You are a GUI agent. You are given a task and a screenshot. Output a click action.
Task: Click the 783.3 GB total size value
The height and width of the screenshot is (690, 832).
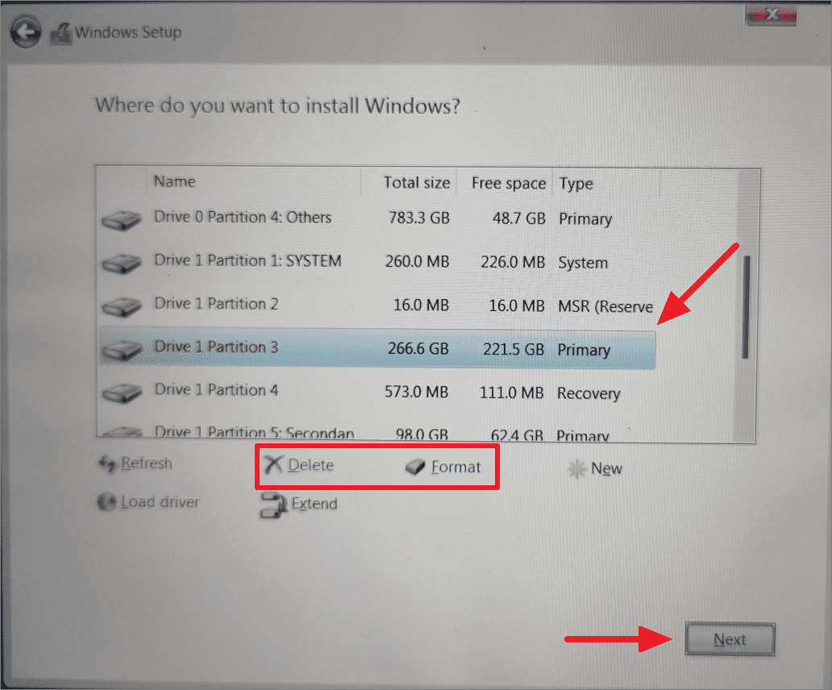click(x=419, y=218)
